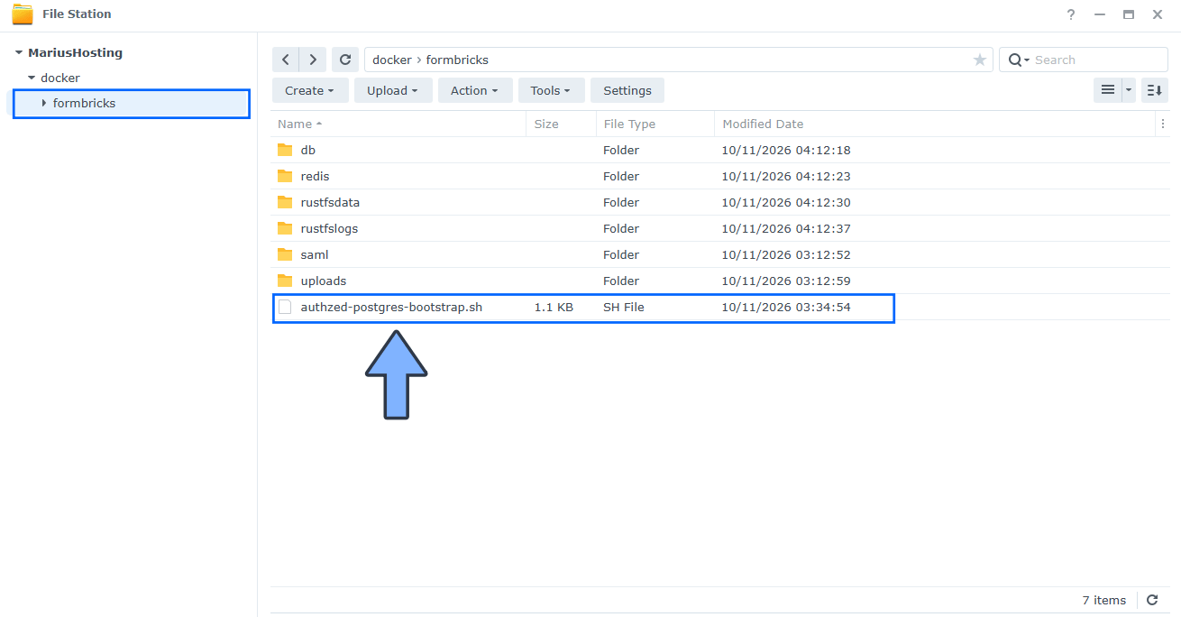Add current path to favorites star
The height and width of the screenshot is (617, 1181).
pyautogui.click(x=979, y=60)
